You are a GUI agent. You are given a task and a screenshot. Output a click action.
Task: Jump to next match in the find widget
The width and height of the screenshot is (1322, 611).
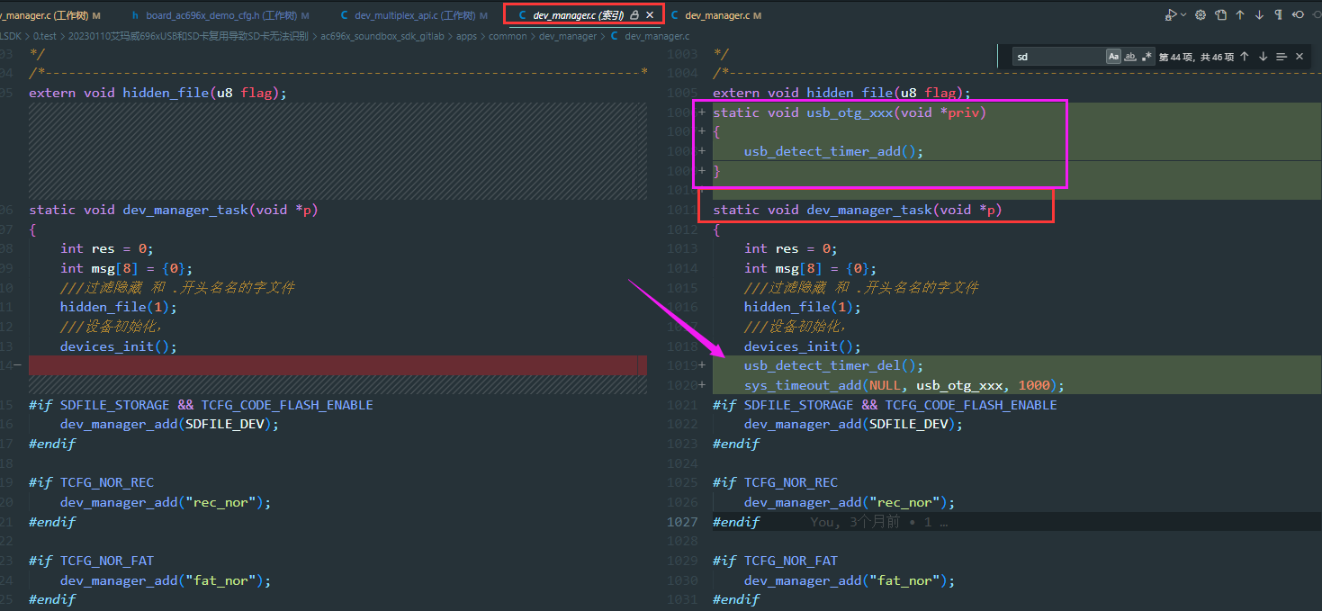pyautogui.click(x=1263, y=56)
